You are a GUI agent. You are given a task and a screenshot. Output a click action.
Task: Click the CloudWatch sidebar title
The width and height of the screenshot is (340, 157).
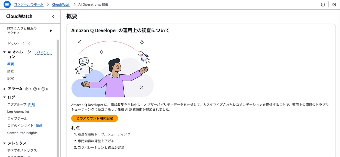pos(19,17)
